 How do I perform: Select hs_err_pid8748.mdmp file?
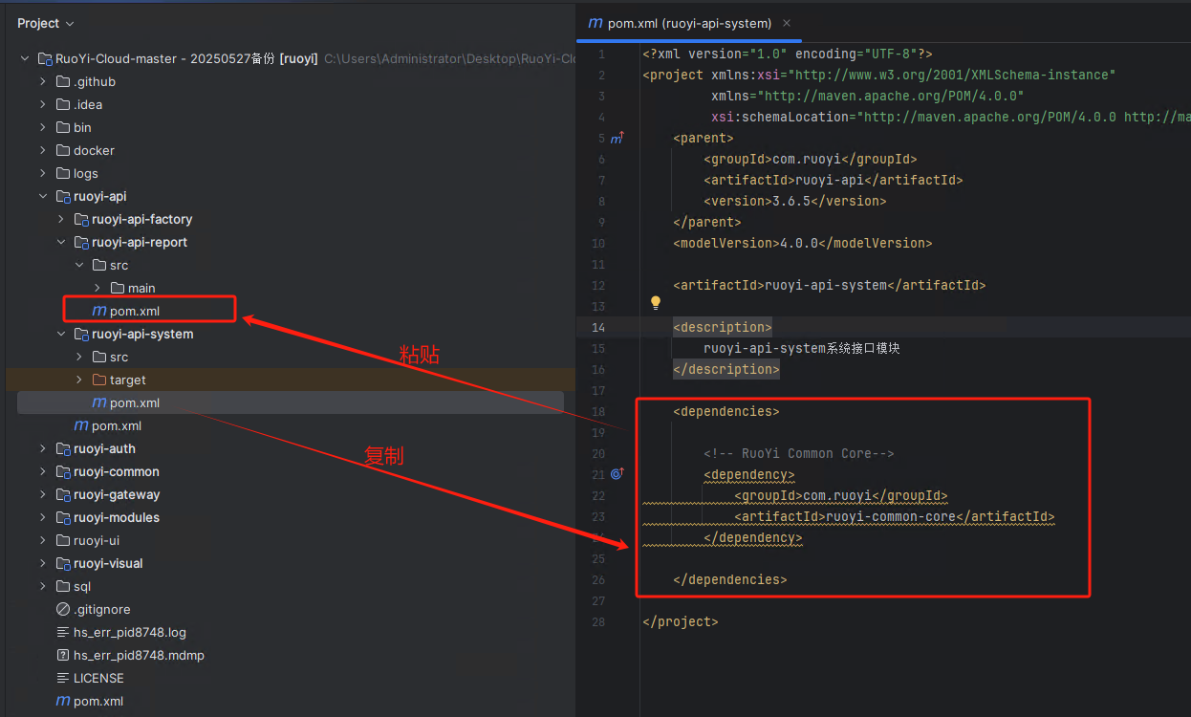pos(139,655)
